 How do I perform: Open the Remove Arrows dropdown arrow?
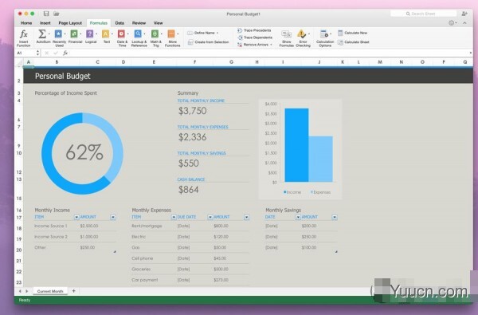[271, 45]
